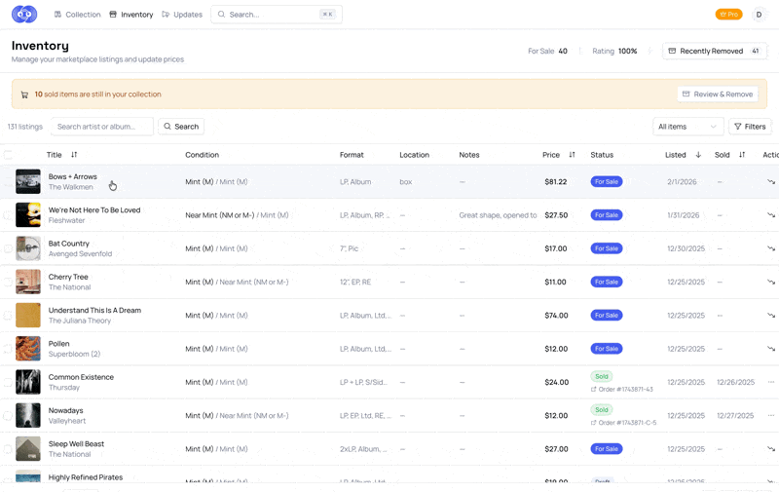The image size is (779, 492).
Task: Click the Search button beside listings field
Action: [x=181, y=127]
